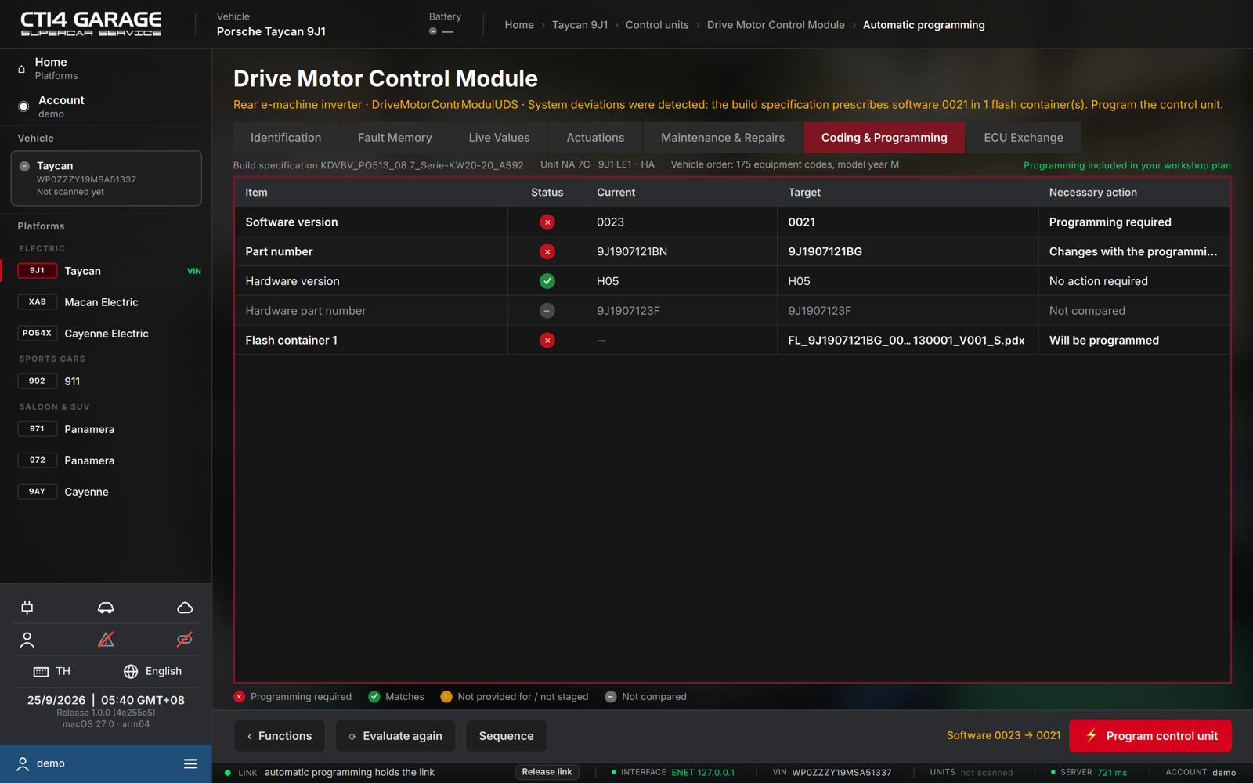
Task: Switch to the Fault Memory tab
Action: (x=395, y=138)
